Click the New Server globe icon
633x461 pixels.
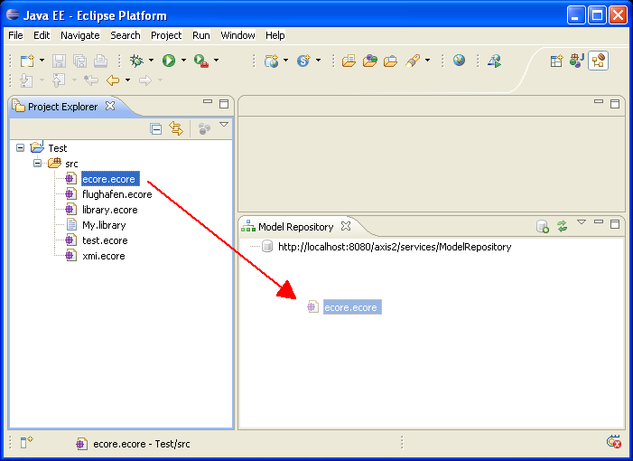(271, 61)
